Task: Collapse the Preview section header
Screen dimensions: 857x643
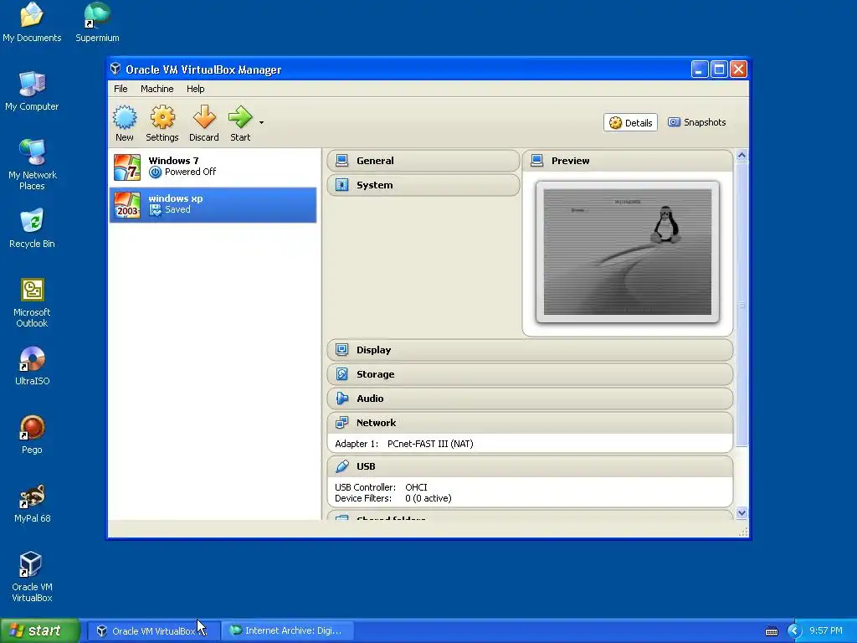Action: click(x=628, y=161)
